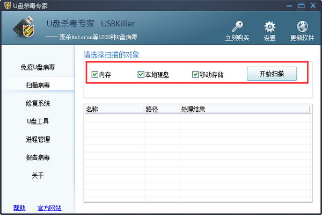Toggle the 移动存储 checkbox

coord(195,74)
